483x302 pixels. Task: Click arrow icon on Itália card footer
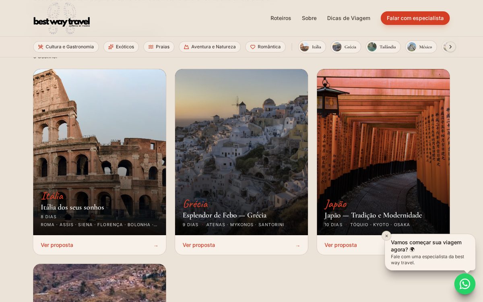[156, 246]
